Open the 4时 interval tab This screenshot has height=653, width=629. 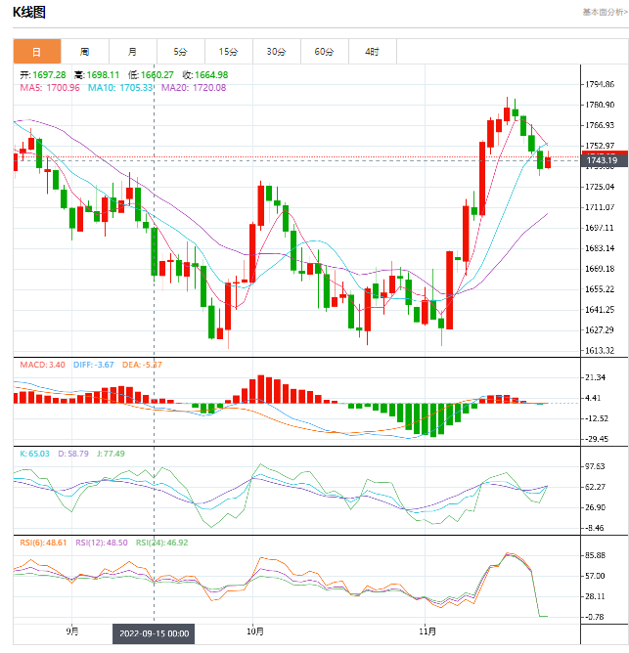click(373, 52)
